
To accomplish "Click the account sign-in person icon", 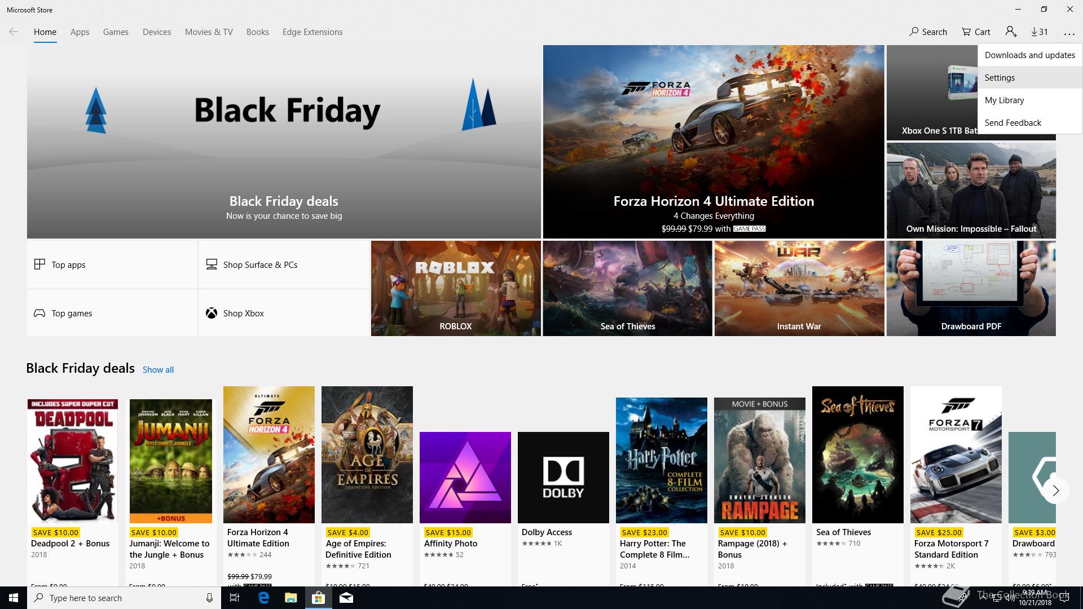I will pyautogui.click(x=1011, y=32).
